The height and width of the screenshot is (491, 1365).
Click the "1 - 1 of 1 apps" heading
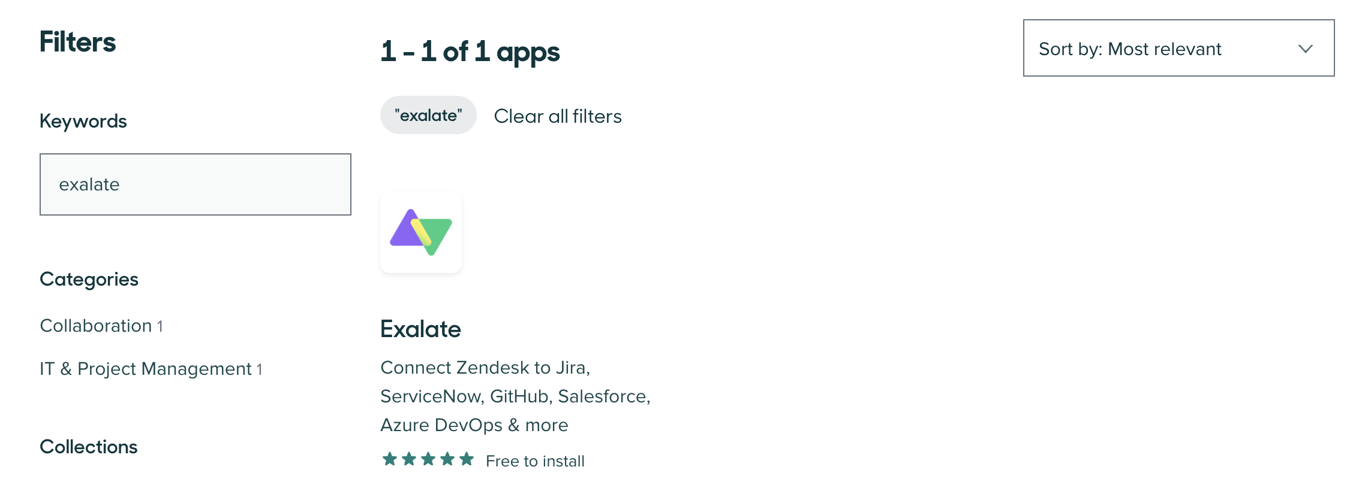pos(470,51)
